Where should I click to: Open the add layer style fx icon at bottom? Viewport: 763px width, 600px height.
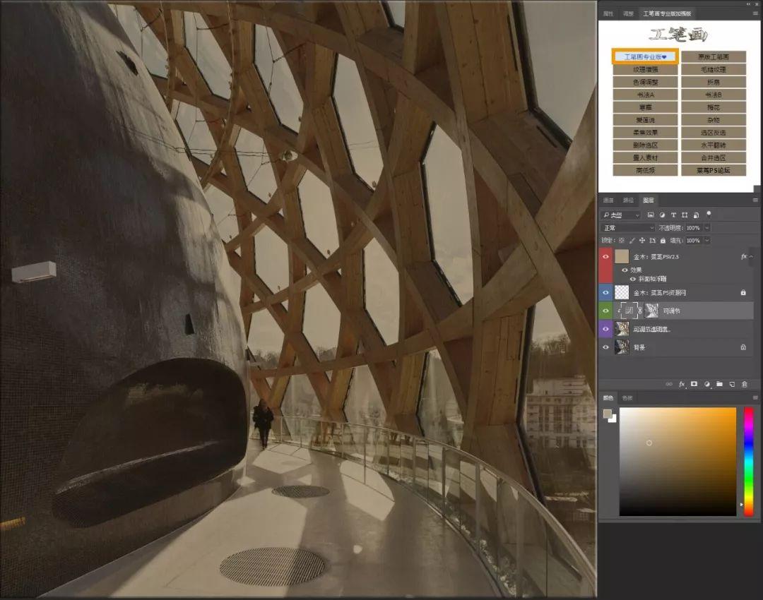tap(682, 384)
